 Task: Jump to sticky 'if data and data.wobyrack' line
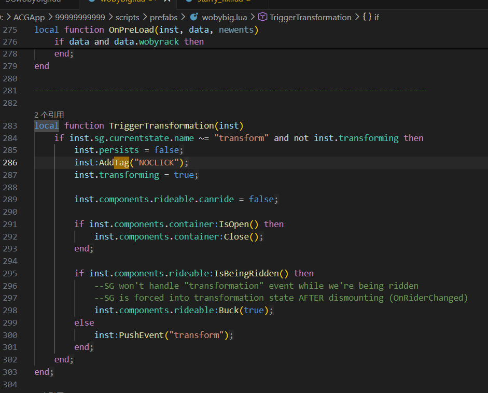click(129, 41)
